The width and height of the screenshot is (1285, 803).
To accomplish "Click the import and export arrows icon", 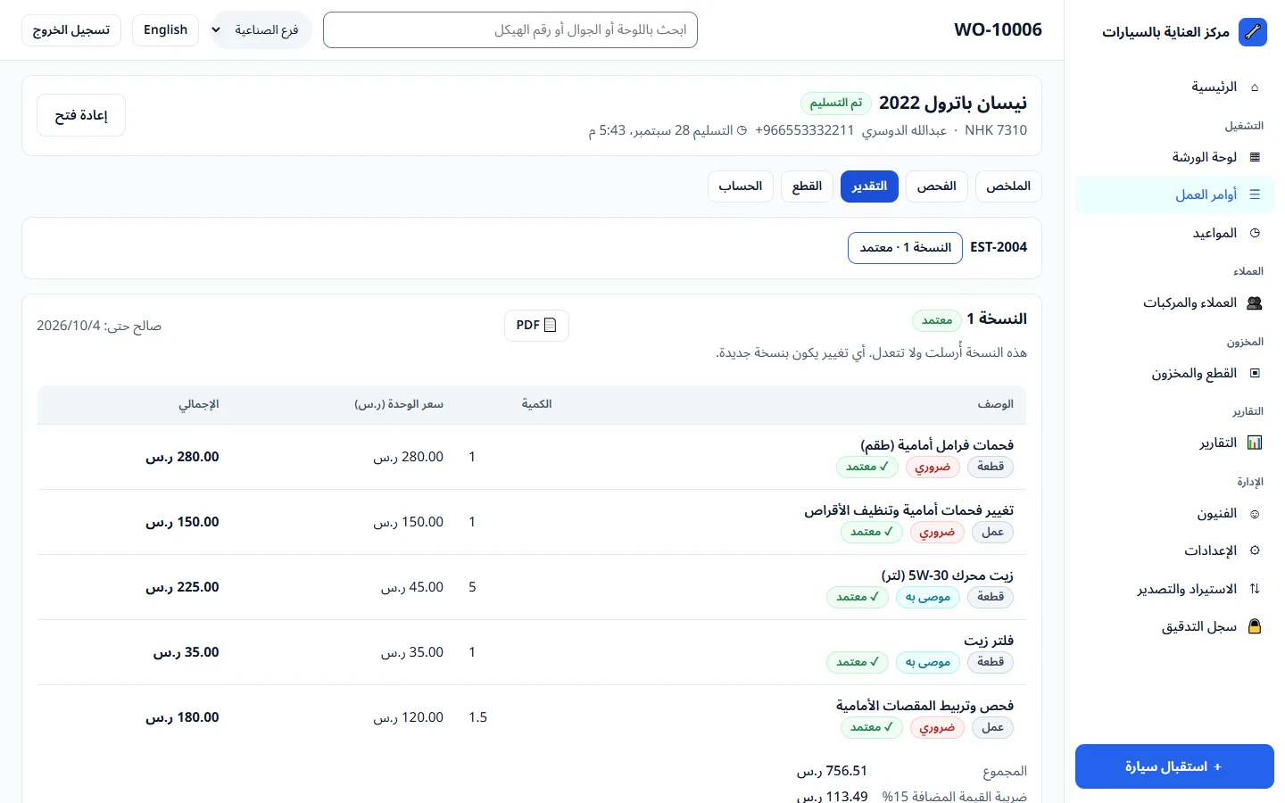I will coord(1255,589).
